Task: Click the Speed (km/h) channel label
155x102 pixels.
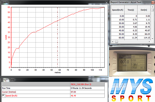Action: (x=11, y=96)
